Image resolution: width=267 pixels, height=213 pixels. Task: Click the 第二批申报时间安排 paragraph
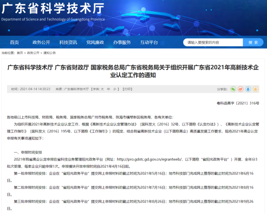click(130, 191)
